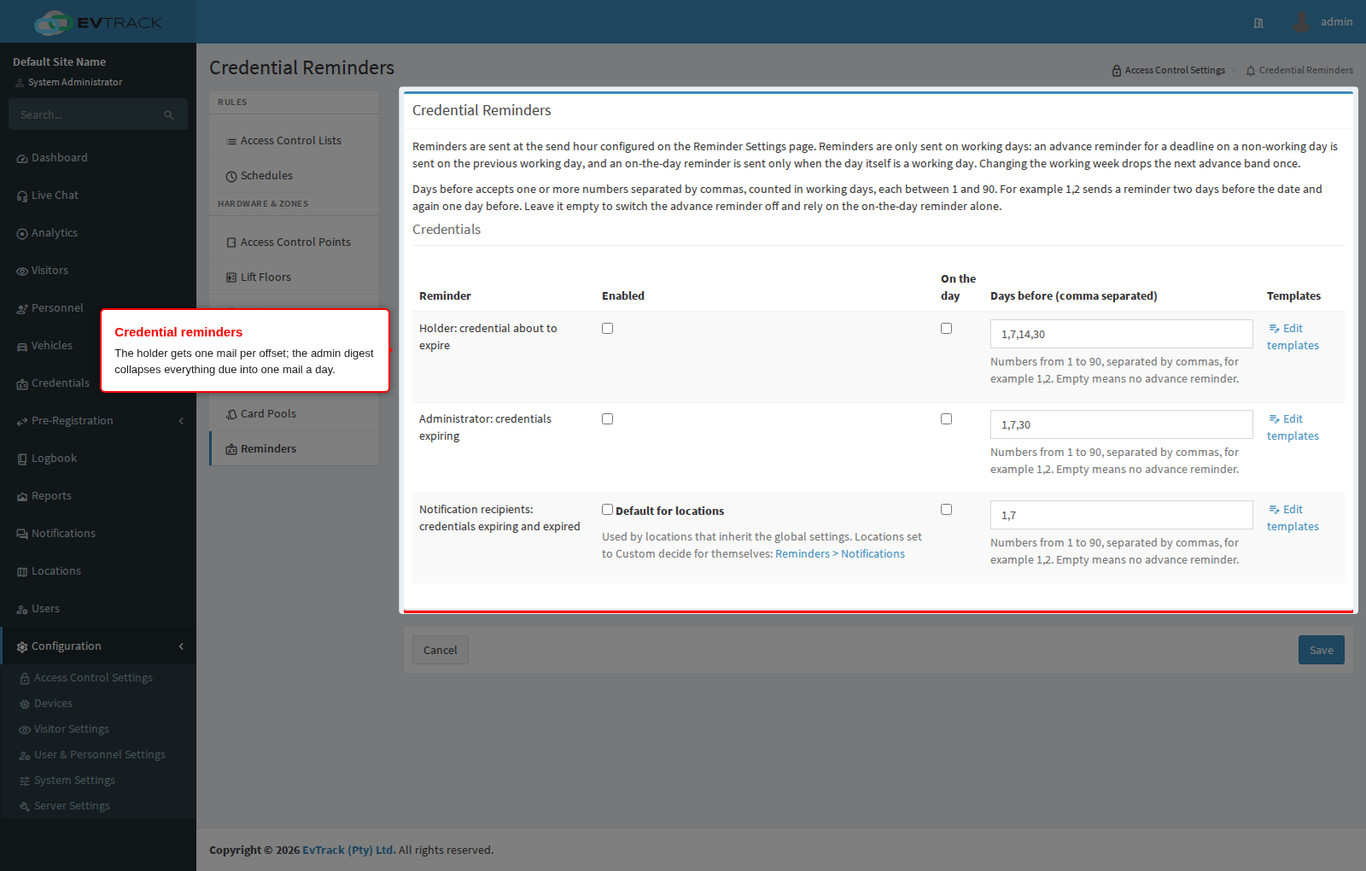Click the Notifications sidebar icon
Image resolution: width=1366 pixels, height=871 pixels.
tap(22, 535)
